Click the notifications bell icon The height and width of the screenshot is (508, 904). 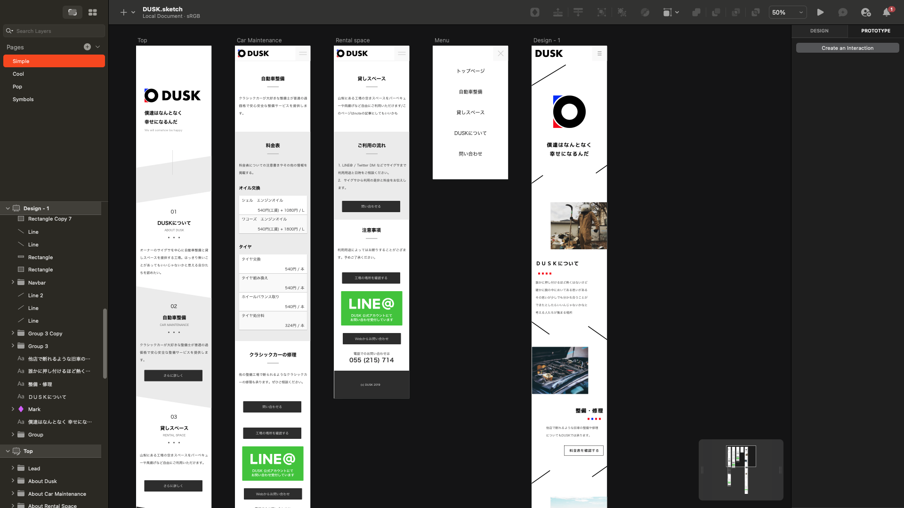pyautogui.click(x=887, y=13)
